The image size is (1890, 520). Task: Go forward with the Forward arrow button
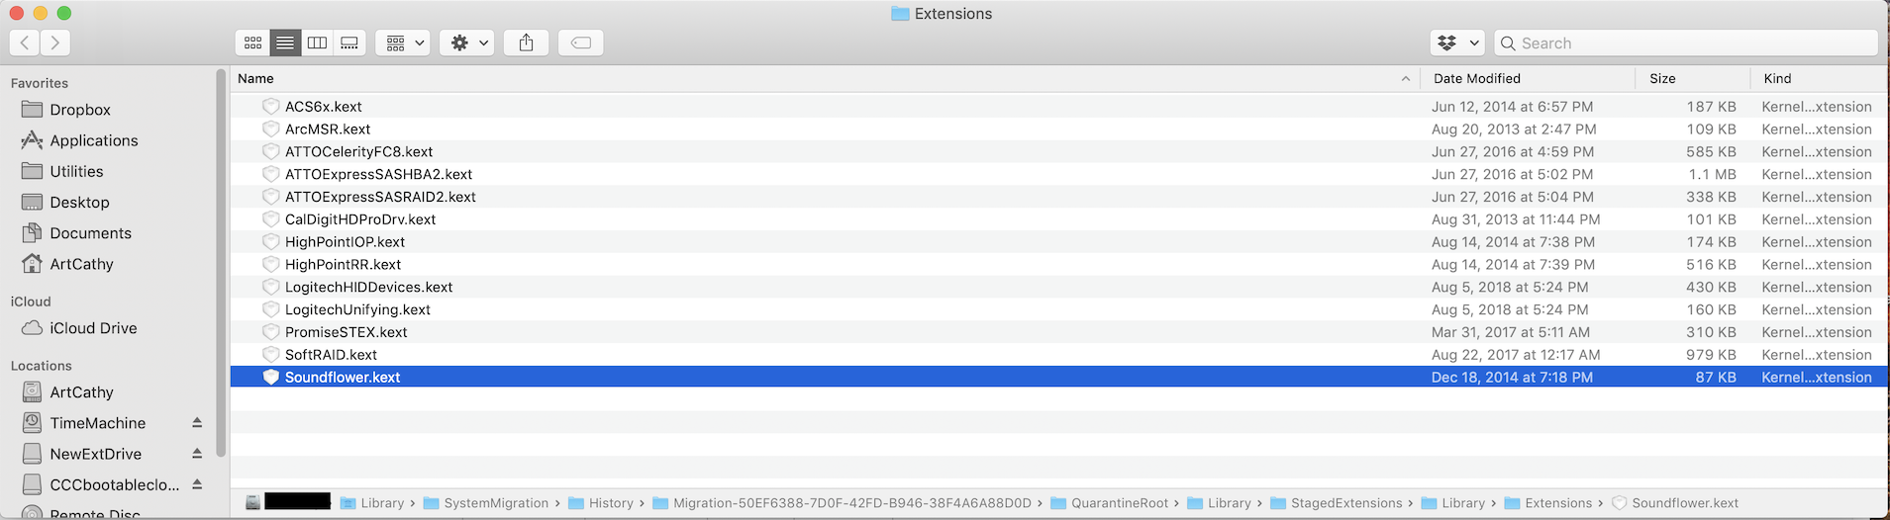click(55, 43)
